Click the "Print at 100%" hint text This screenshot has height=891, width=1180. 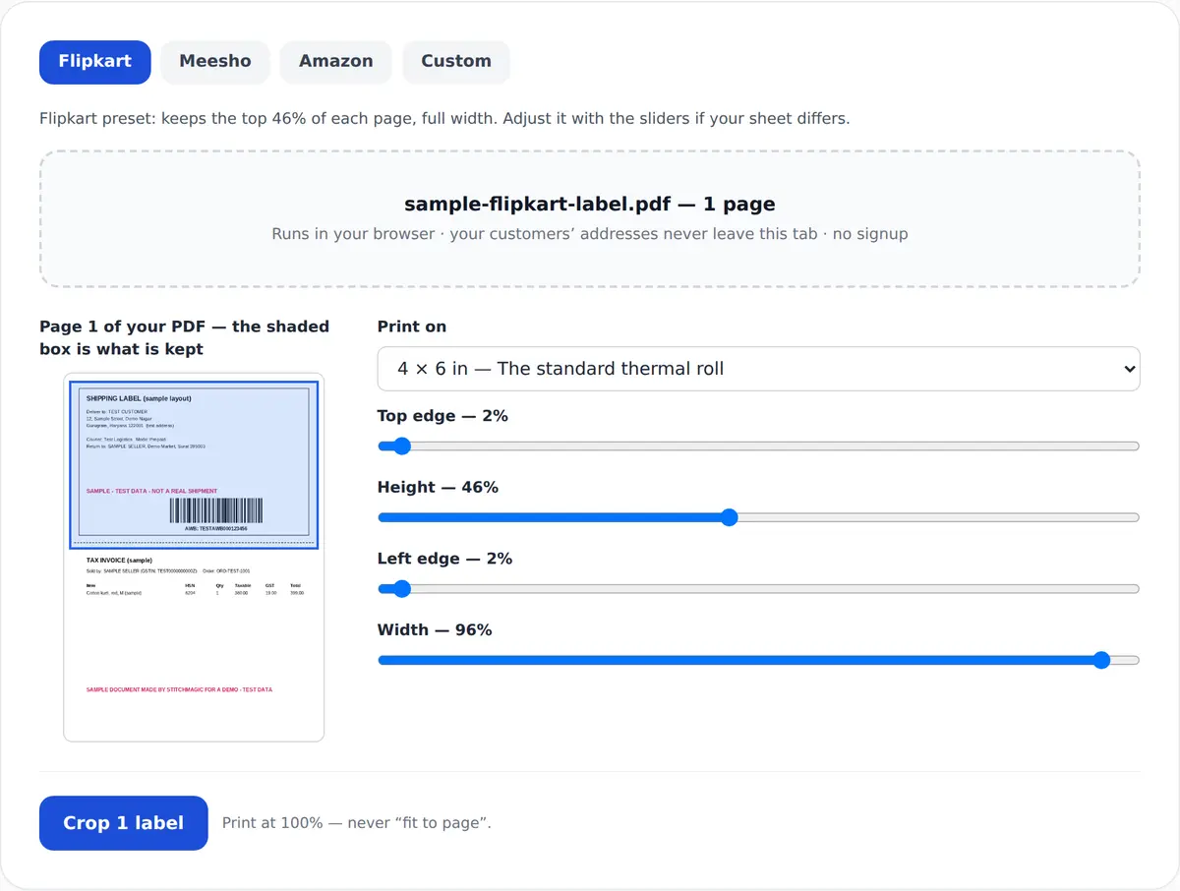[357, 823]
